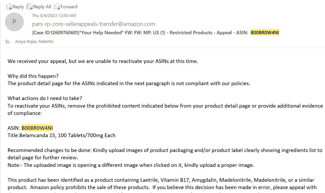Screen dimensions: 325x193
Task: Forward this message via Forward label
Action: click(x=69, y=7)
